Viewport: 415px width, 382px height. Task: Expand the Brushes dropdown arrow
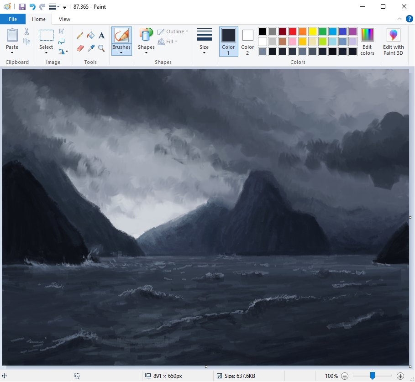[121, 53]
